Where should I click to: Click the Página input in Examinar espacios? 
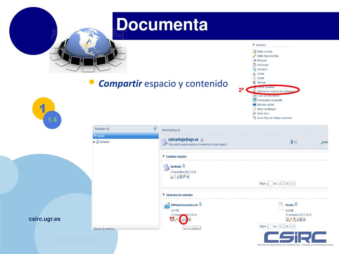270,184
